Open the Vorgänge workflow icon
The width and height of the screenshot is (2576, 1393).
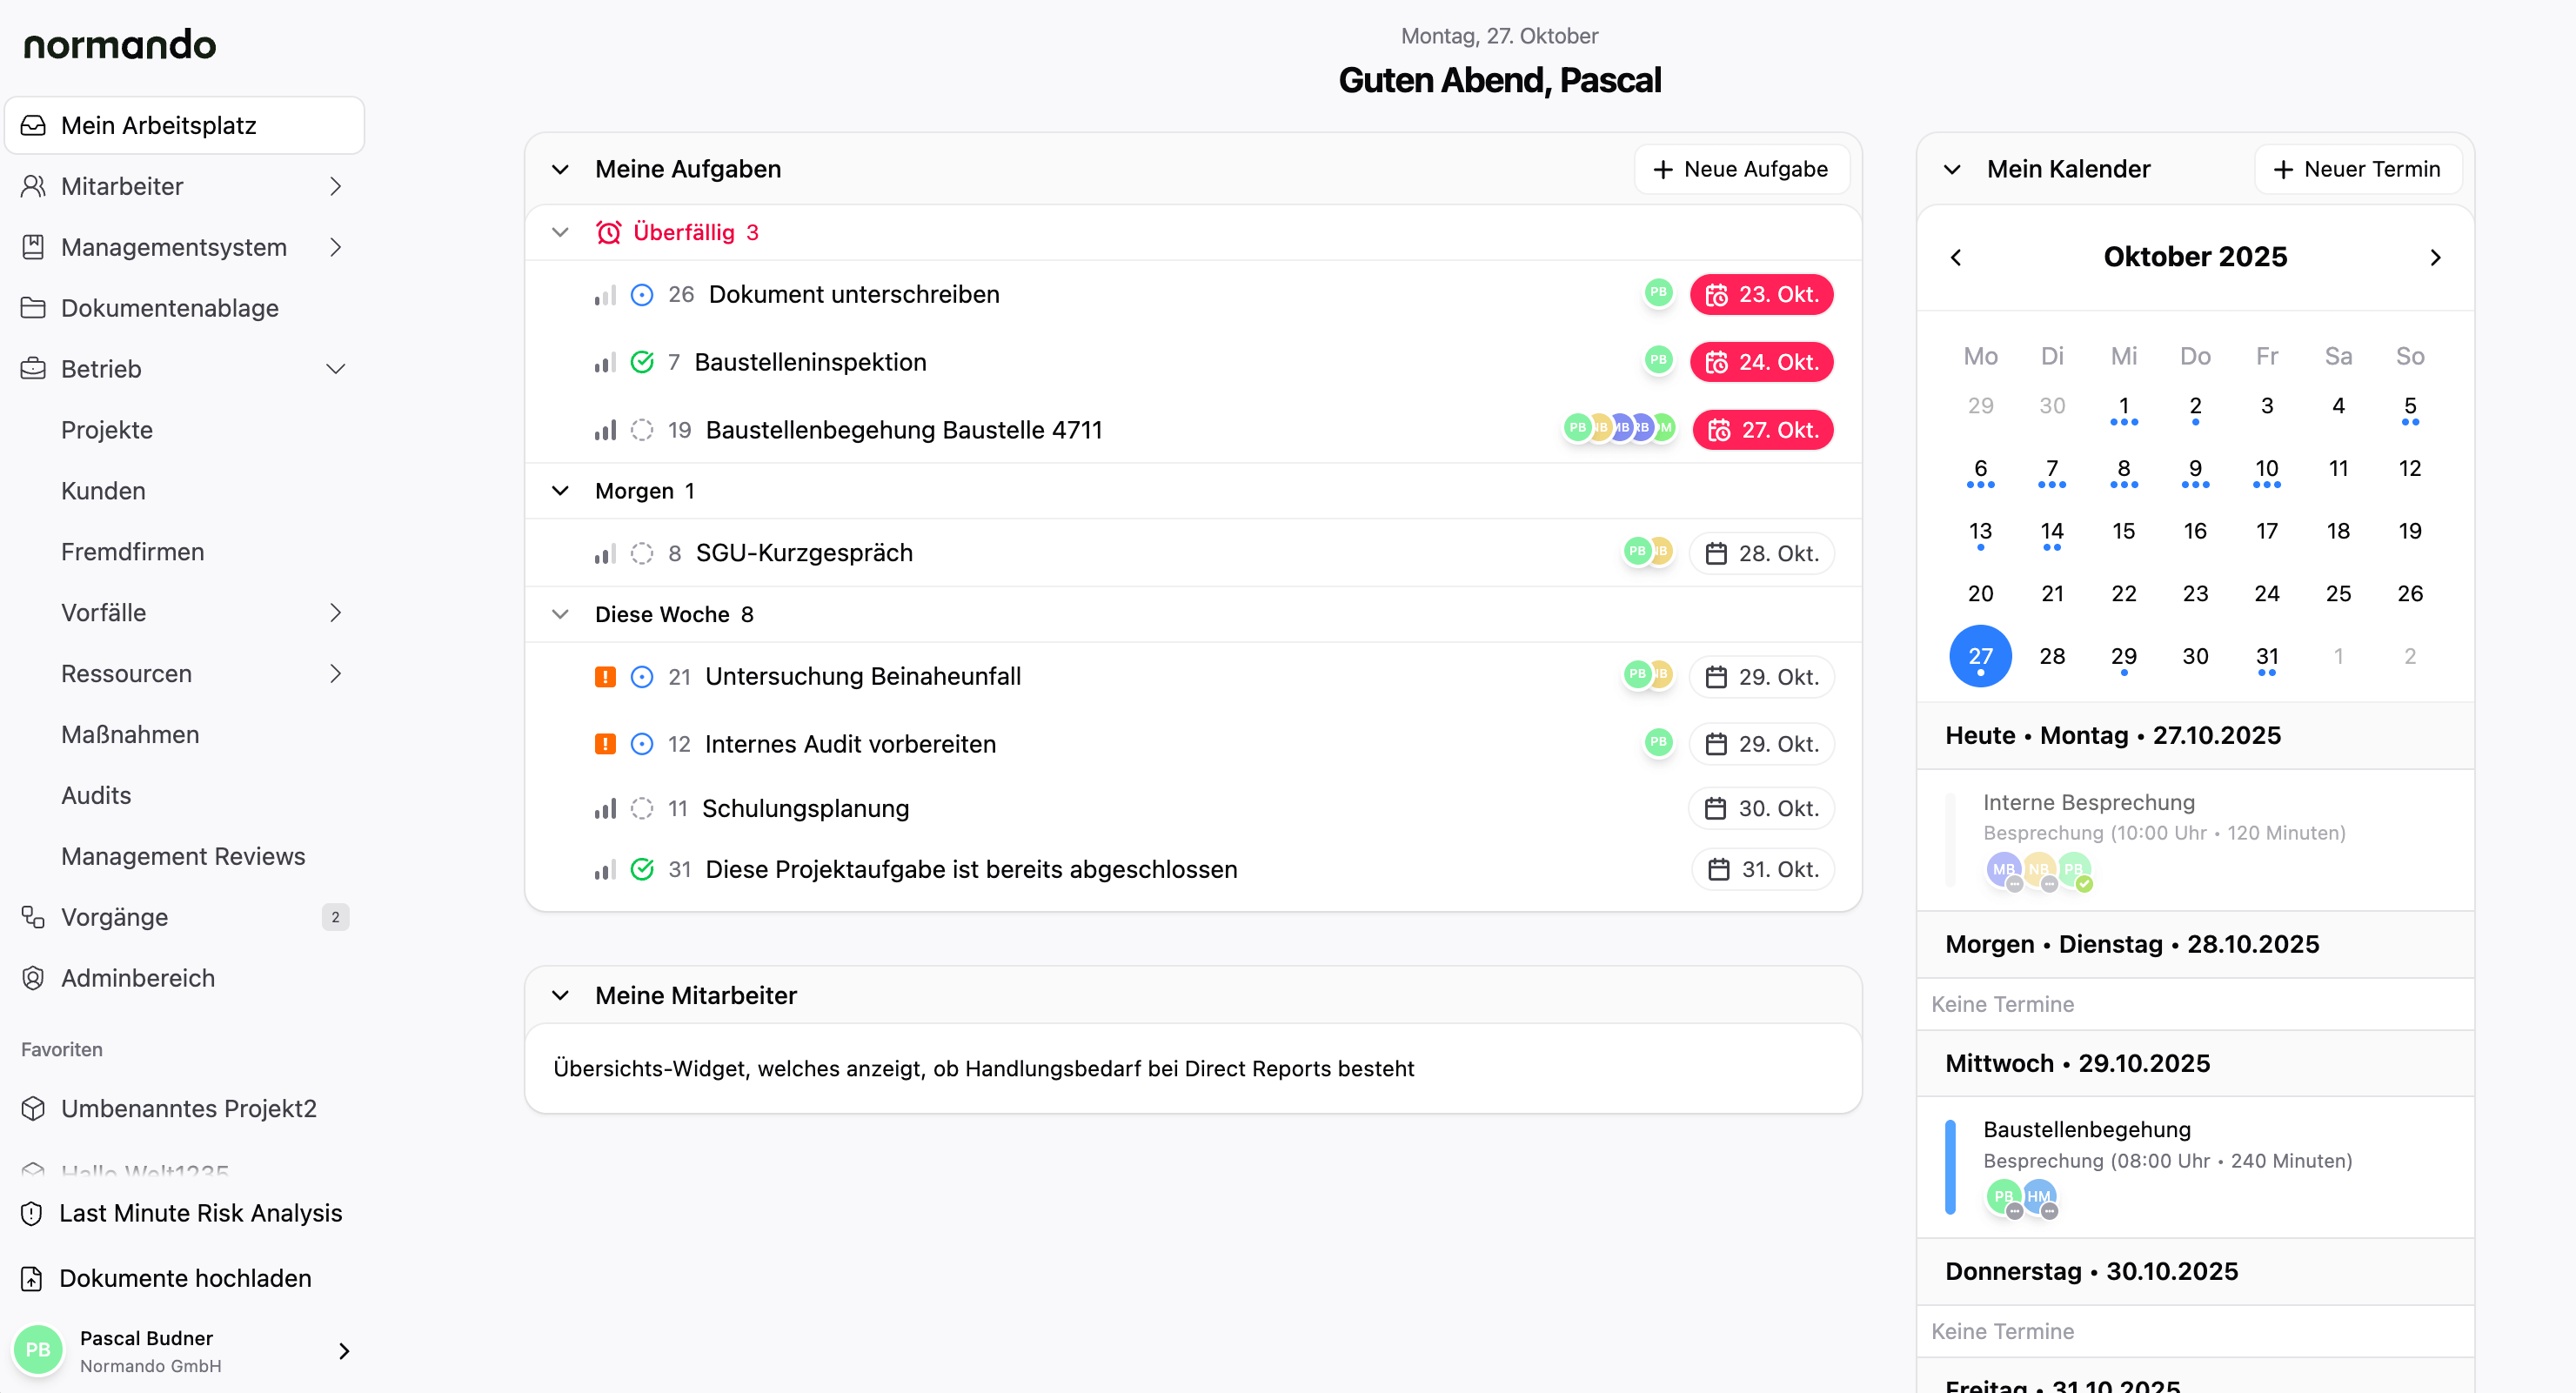point(33,917)
